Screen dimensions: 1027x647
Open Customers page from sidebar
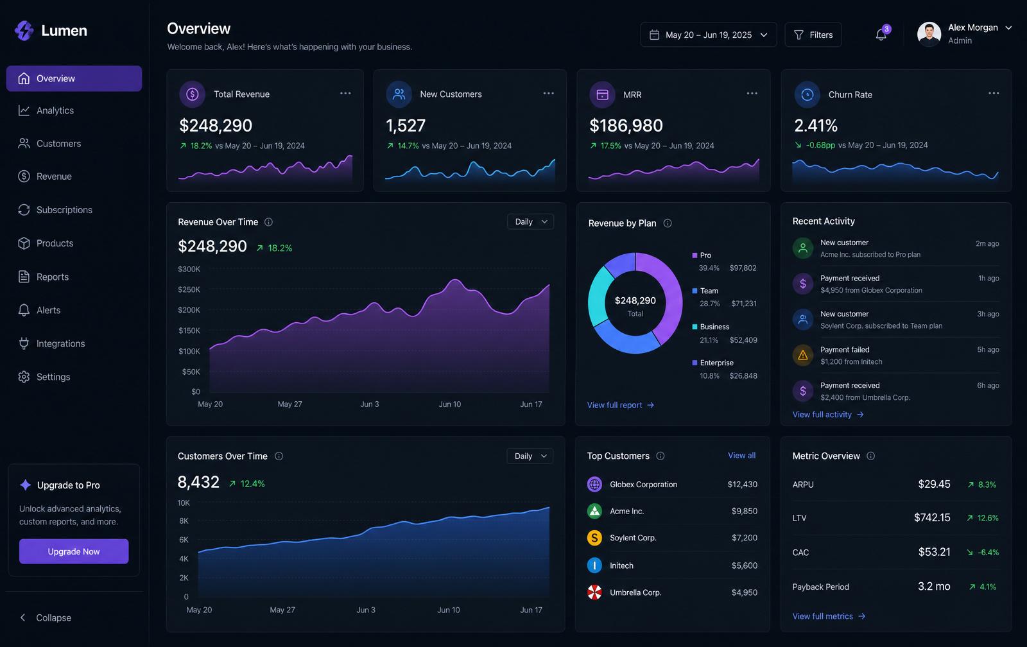click(74, 144)
